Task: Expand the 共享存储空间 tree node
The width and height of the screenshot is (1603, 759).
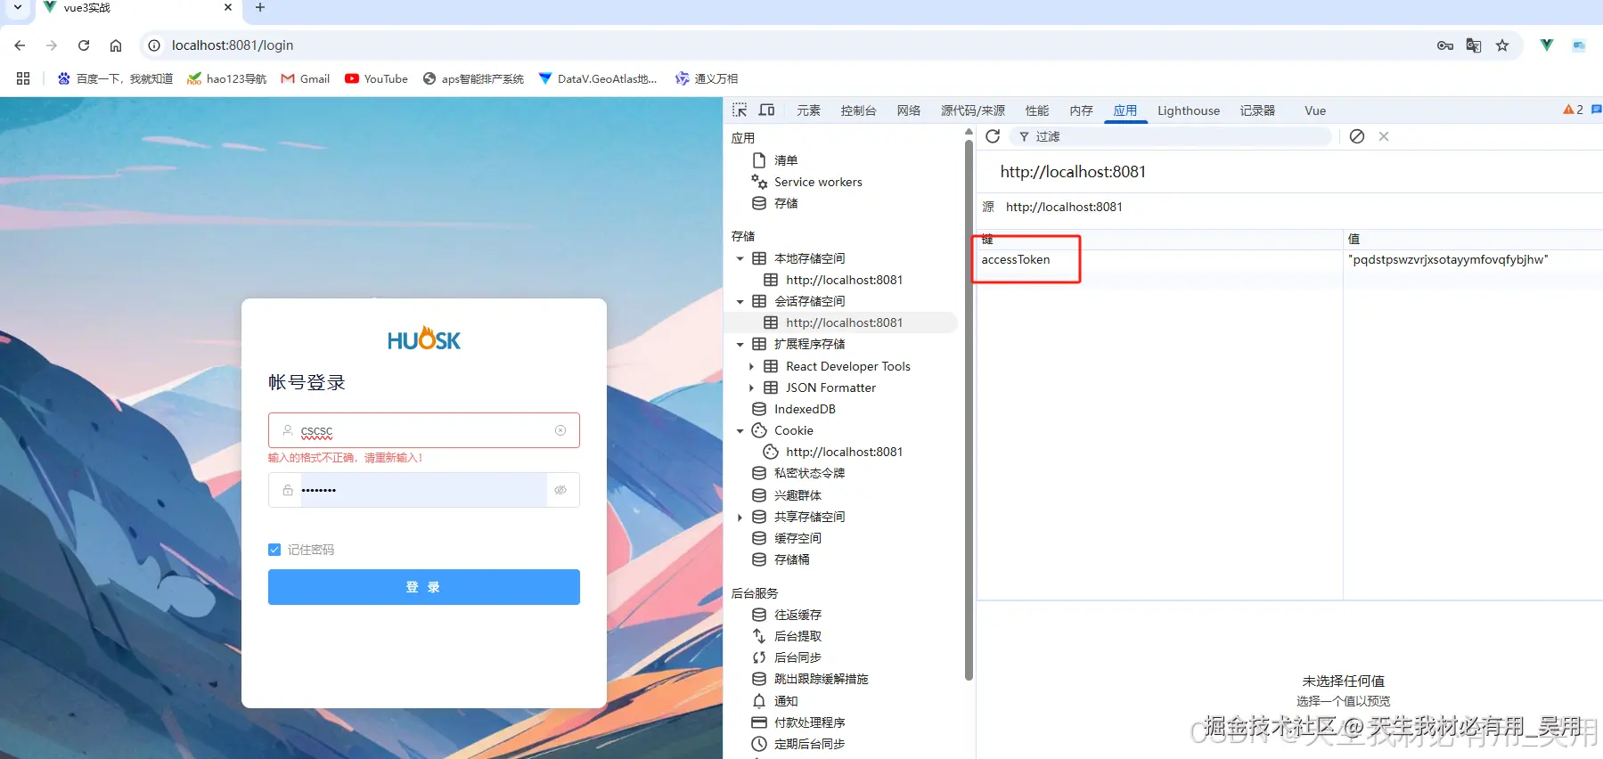Action: point(740,517)
